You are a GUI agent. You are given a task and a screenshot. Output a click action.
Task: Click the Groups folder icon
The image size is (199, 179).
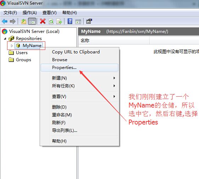coord(11,59)
